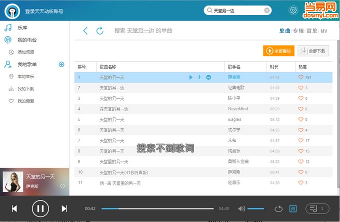Switch to the 专辑 tab

(x=298, y=31)
